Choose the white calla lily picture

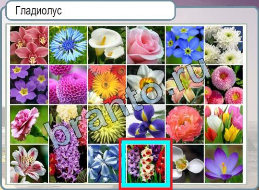coord(107,45)
